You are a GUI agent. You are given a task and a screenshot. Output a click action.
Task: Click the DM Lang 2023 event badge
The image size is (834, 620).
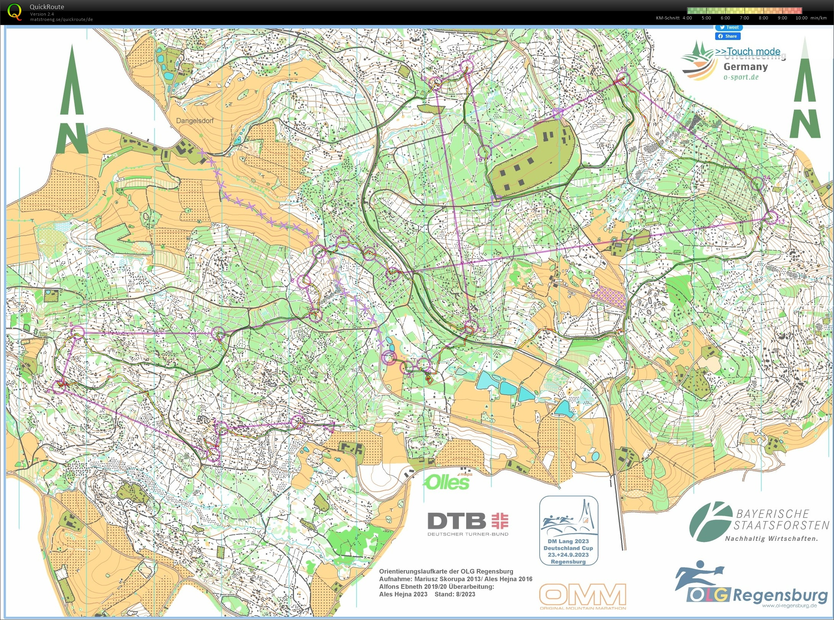(568, 531)
